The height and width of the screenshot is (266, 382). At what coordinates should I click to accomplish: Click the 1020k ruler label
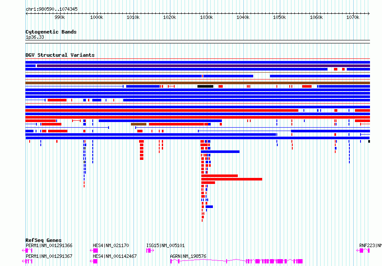(x=170, y=17)
